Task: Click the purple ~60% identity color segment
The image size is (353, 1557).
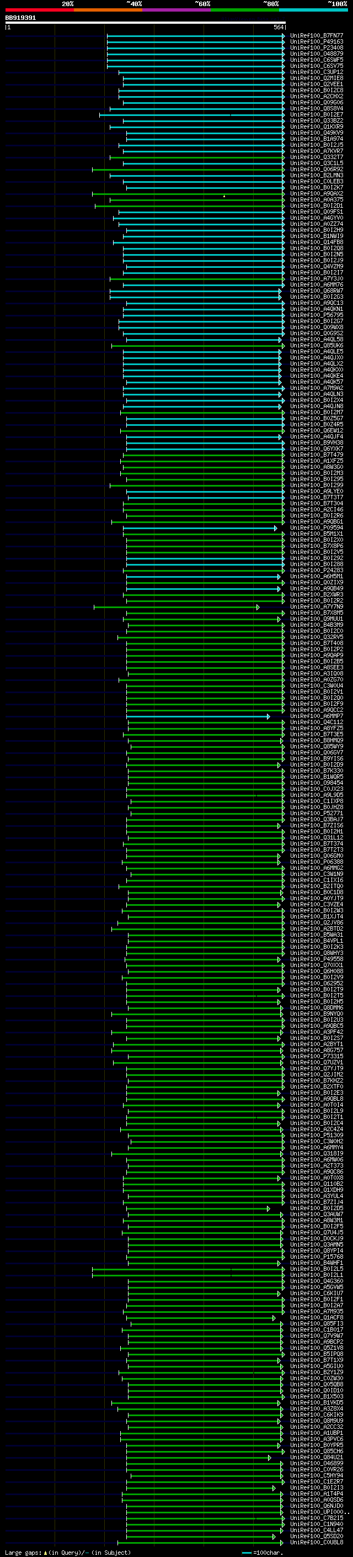Action: (x=177, y=10)
